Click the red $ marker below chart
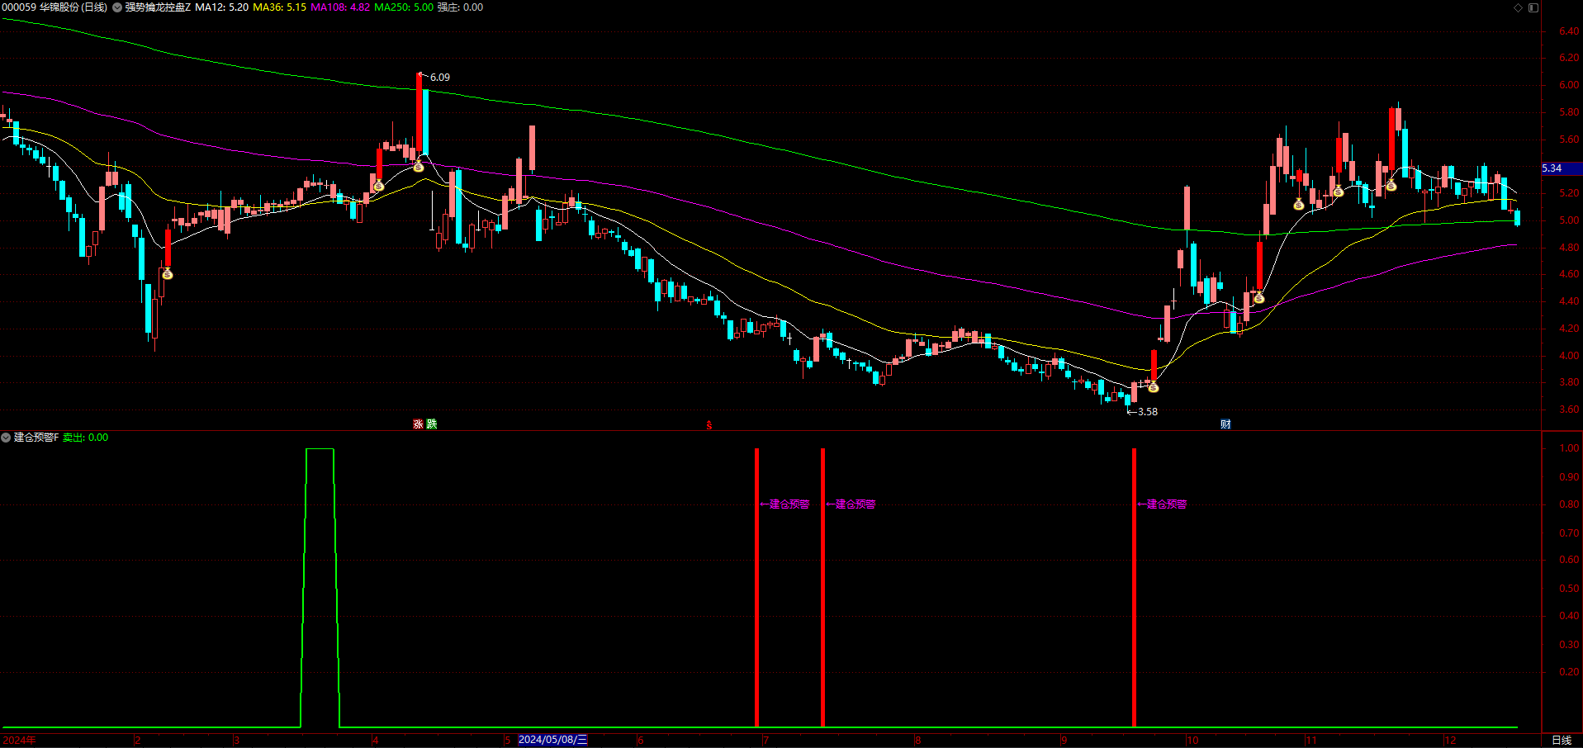 click(x=709, y=425)
